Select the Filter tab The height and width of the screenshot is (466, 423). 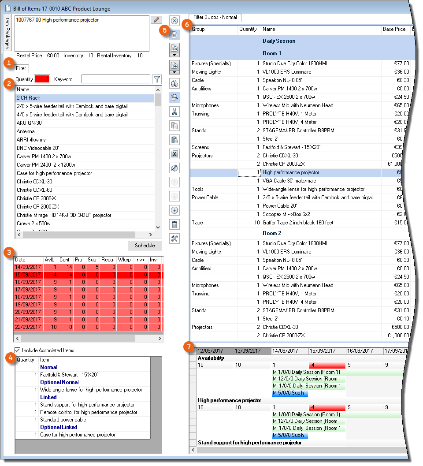point(21,68)
